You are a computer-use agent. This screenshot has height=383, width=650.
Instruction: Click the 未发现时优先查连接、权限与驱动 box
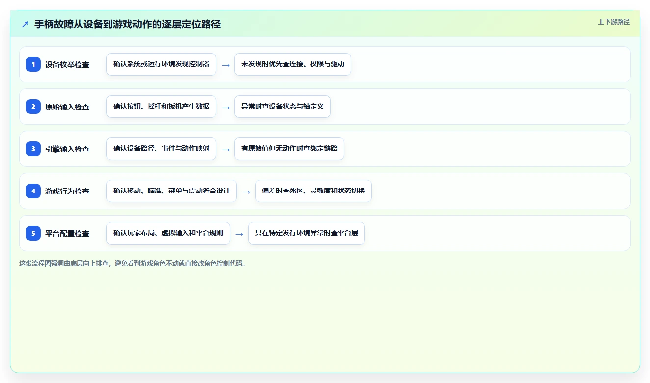pyautogui.click(x=293, y=64)
